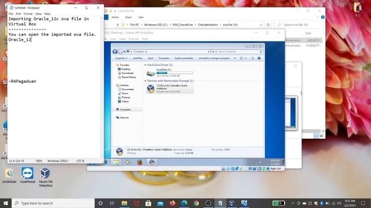Select Libraries in the VM navigation pane
371x208 pixels.
(124, 85)
